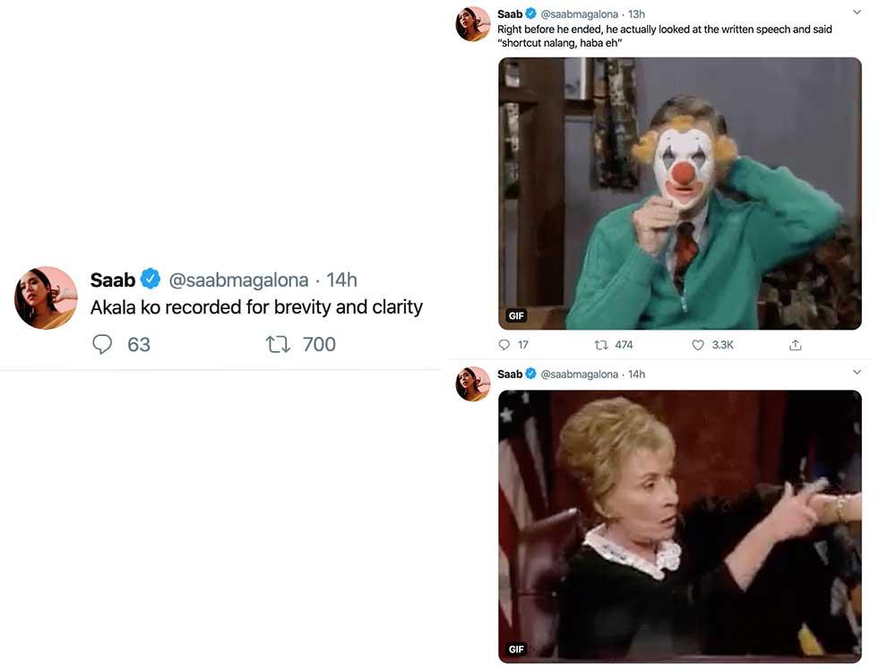
Task: Click the 13h timestamp link
Action: (x=636, y=14)
